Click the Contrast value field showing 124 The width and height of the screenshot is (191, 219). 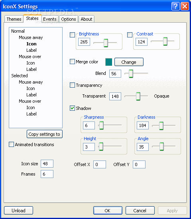tap(142, 42)
